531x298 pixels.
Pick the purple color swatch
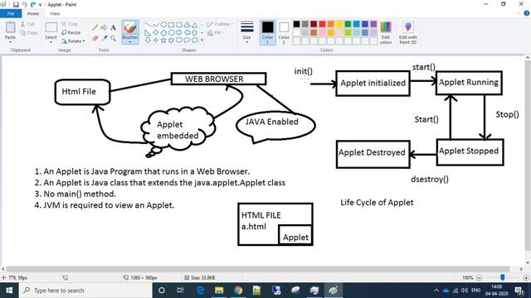pyautogui.click(x=373, y=24)
